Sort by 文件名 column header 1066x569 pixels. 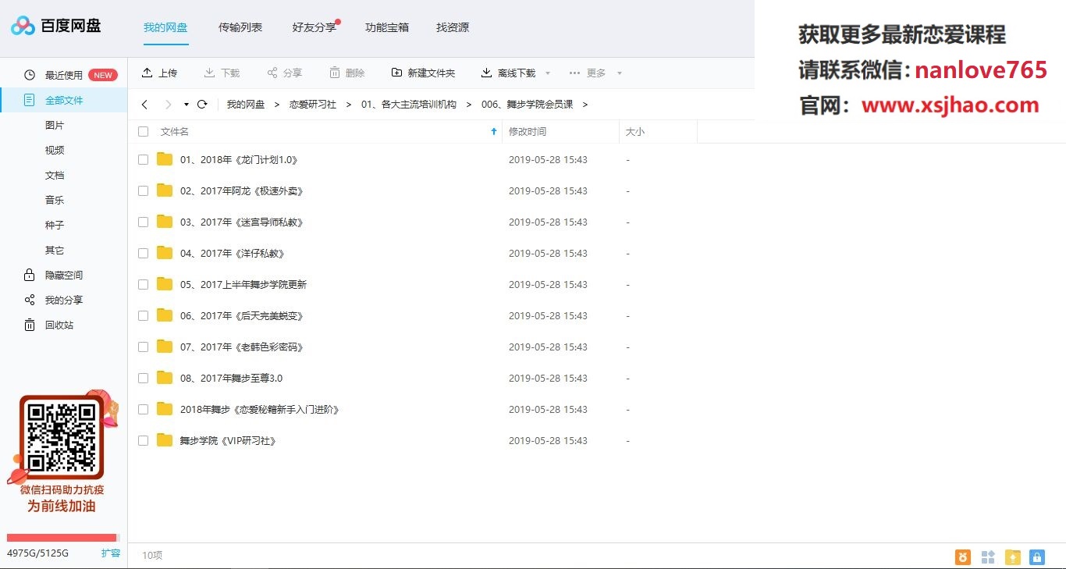point(175,132)
